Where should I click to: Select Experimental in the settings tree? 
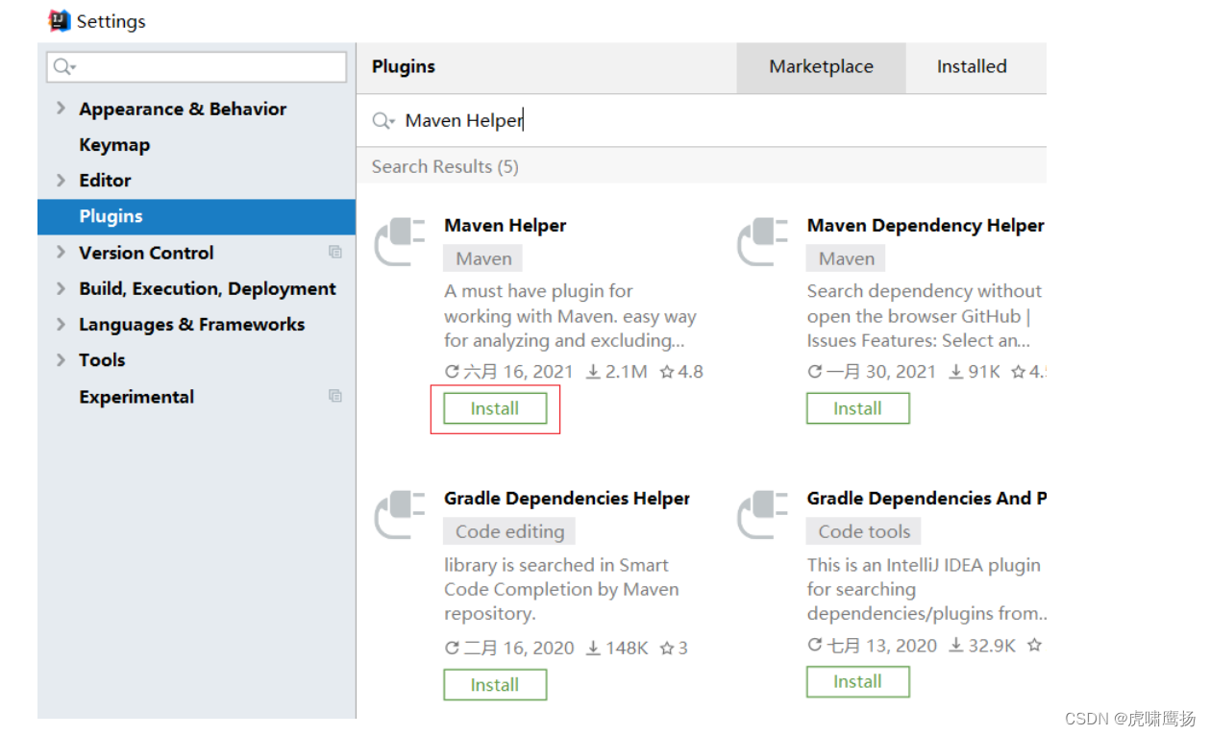[136, 397]
